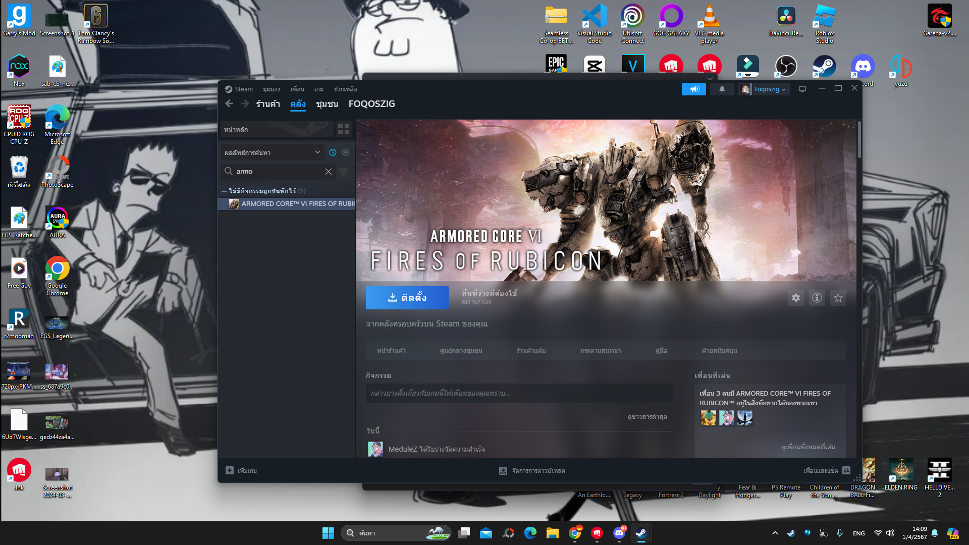Viewport: 969px width, 545px height.
Task: Click the Steam back navigation arrow
Action: point(229,103)
